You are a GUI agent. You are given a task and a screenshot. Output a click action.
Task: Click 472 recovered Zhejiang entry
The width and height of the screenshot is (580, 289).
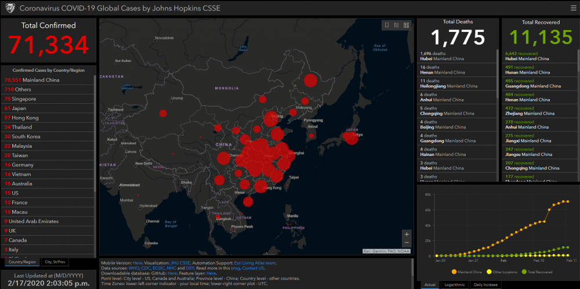coord(539,111)
